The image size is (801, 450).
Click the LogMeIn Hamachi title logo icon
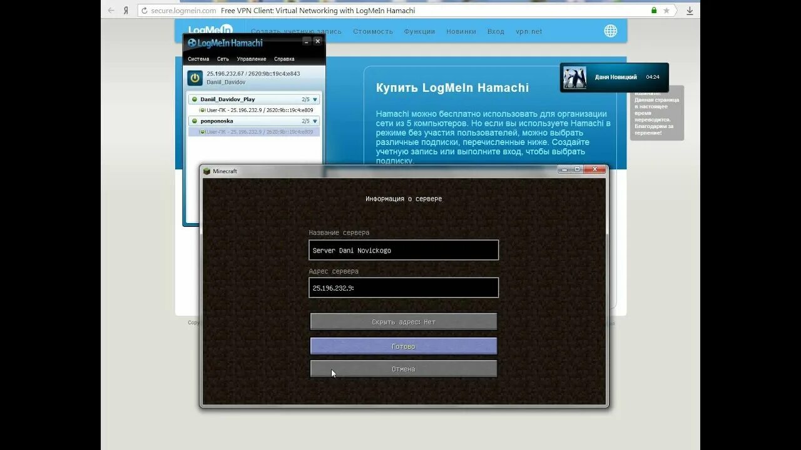(192, 43)
